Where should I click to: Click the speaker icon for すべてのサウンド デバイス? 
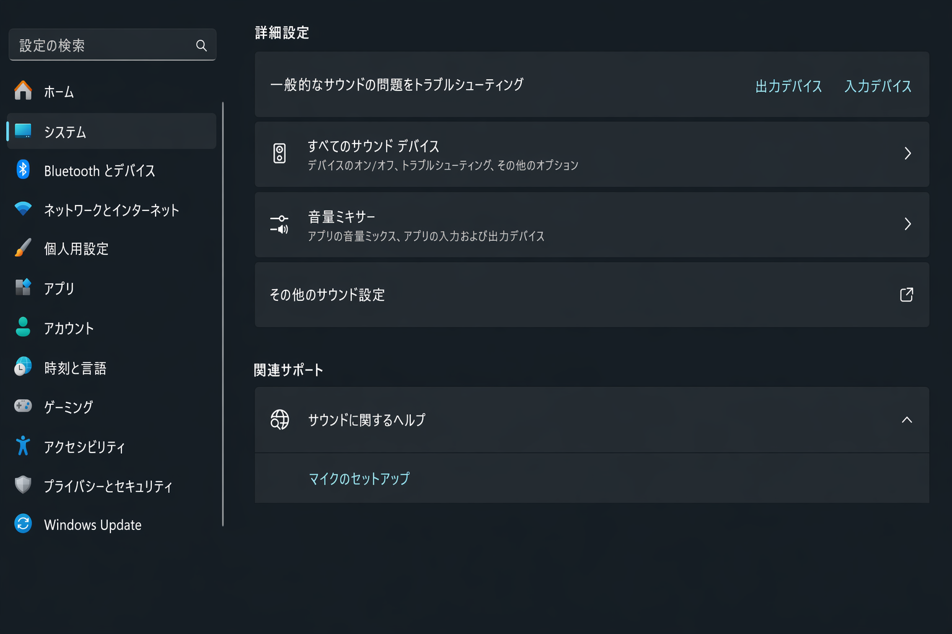click(280, 154)
